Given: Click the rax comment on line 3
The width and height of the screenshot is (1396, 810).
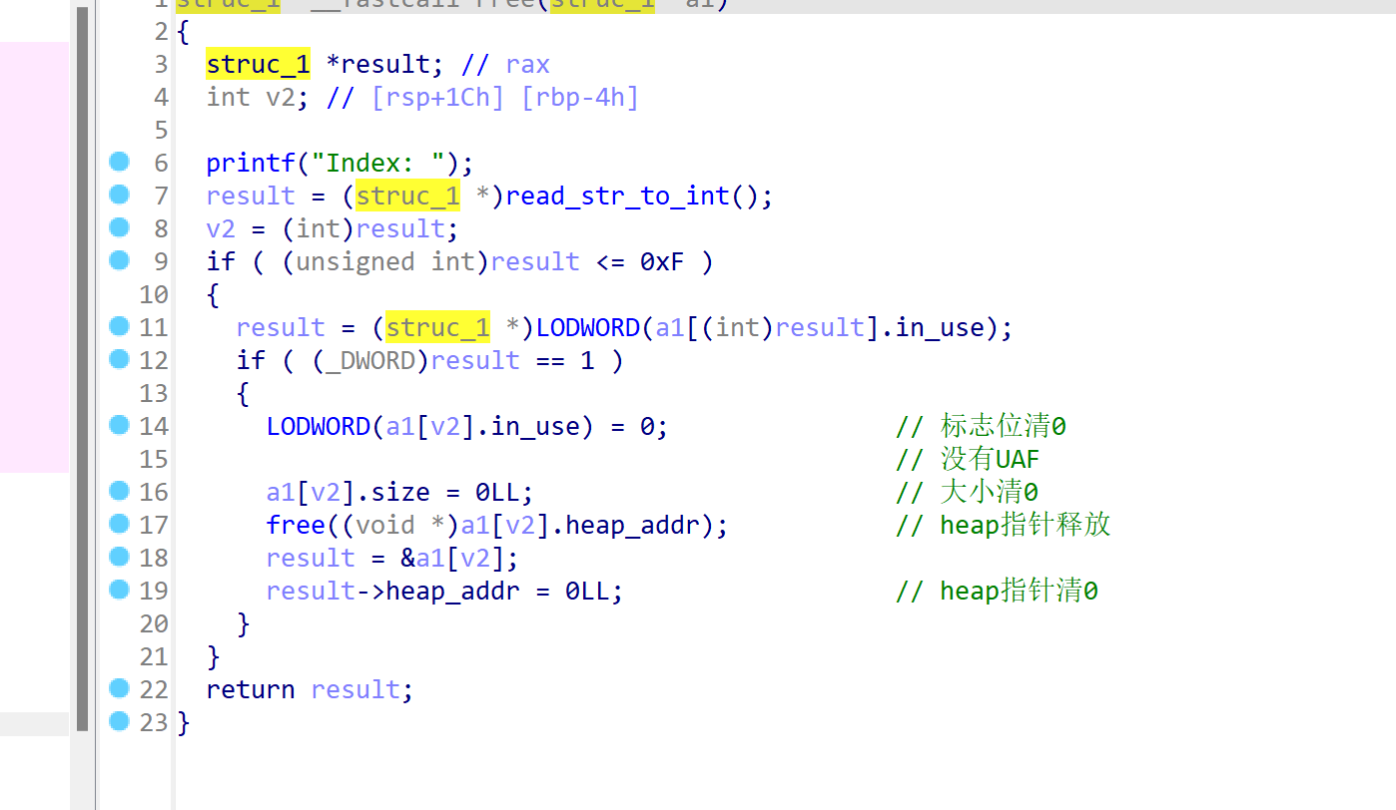Looking at the screenshot, I should pos(505,65).
